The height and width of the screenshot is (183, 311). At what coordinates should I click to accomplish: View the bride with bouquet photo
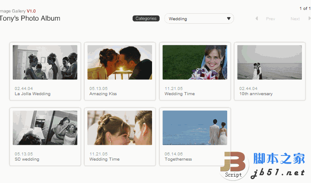click(x=195, y=62)
